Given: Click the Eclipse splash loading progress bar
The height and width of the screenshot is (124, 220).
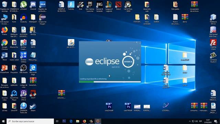Looking at the screenshot, I should point(110,82).
